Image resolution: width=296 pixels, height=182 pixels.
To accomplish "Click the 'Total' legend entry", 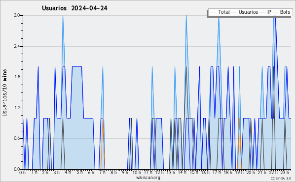I will tap(220, 12).
